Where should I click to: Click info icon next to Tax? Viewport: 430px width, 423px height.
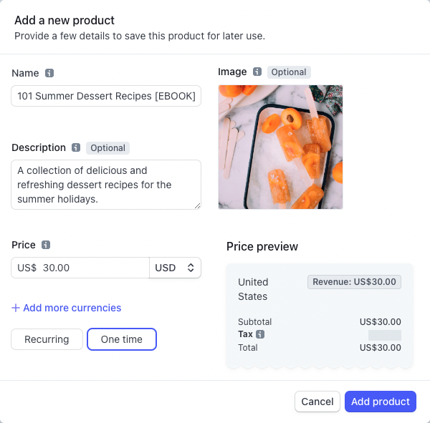click(x=260, y=334)
